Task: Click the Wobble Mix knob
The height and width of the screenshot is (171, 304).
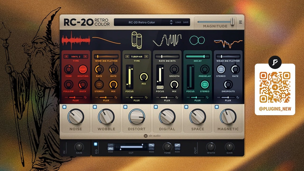Action: tap(113, 84)
